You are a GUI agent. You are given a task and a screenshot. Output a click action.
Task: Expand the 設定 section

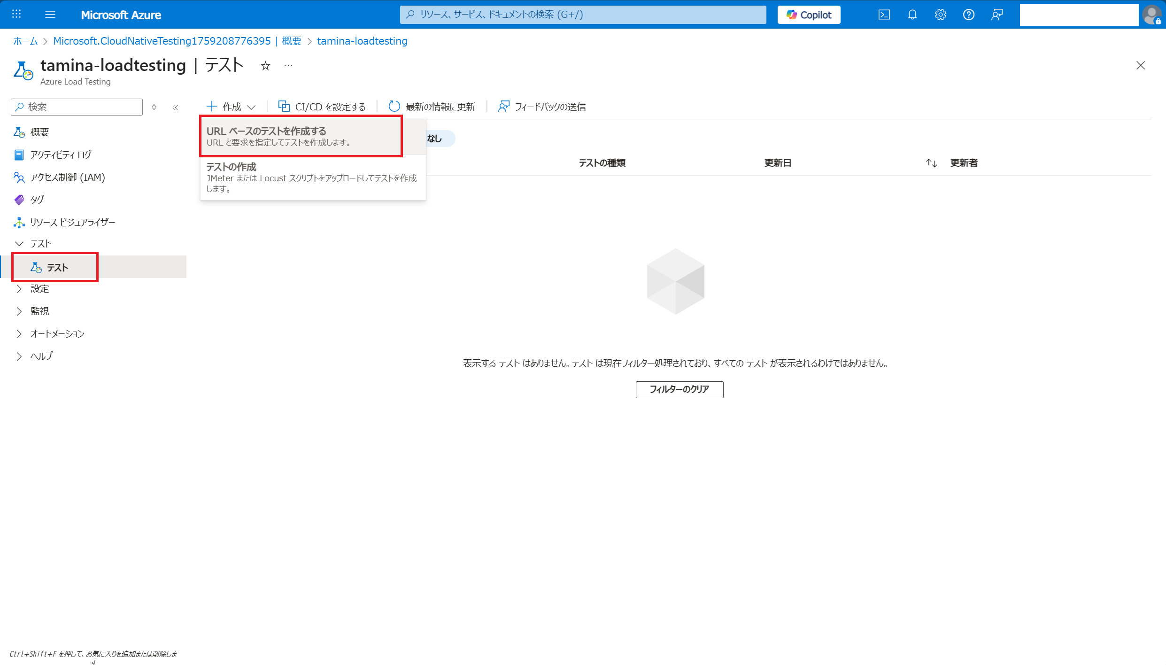coord(39,289)
